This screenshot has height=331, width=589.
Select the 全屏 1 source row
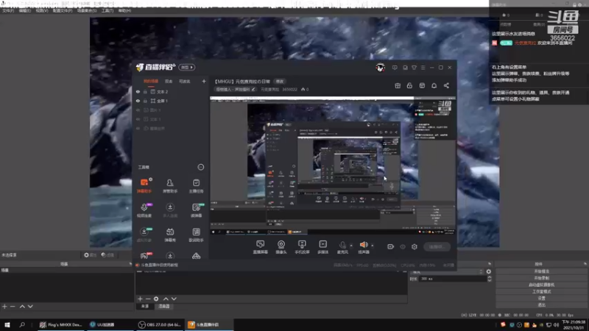point(171,101)
